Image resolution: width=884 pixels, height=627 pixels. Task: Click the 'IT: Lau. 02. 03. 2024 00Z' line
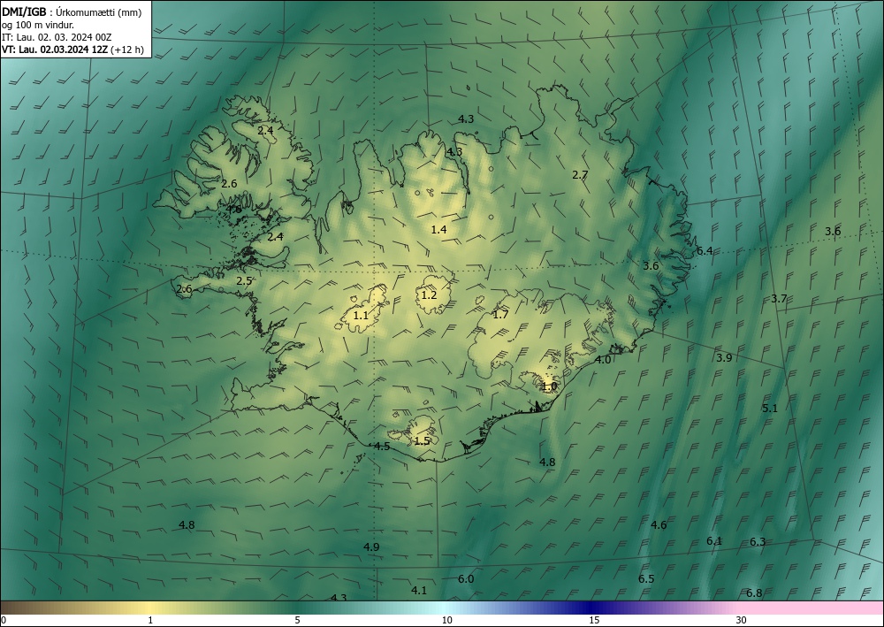57,37
